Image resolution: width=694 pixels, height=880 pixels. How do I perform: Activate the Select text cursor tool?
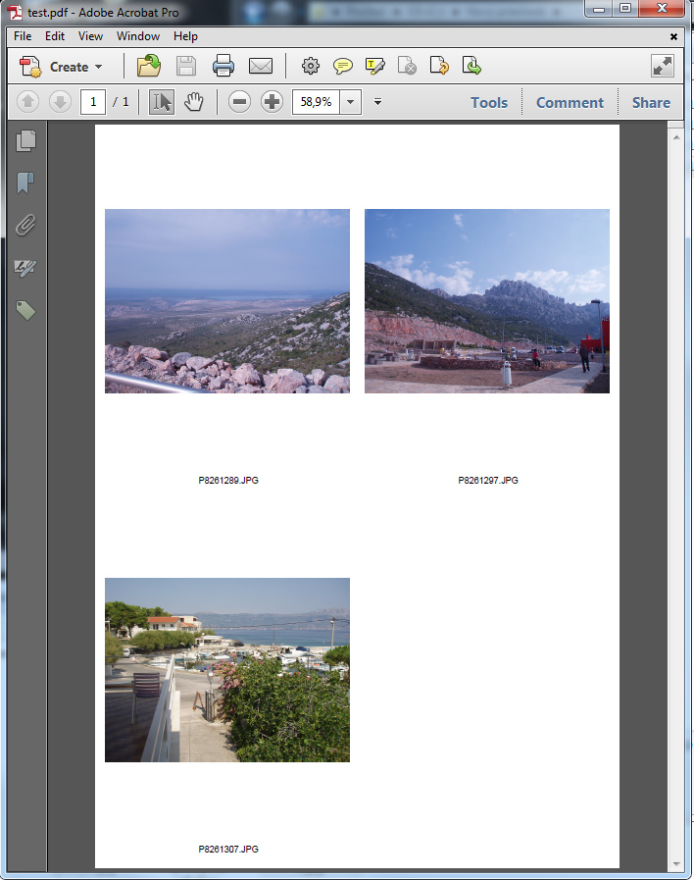[x=162, y=102]
